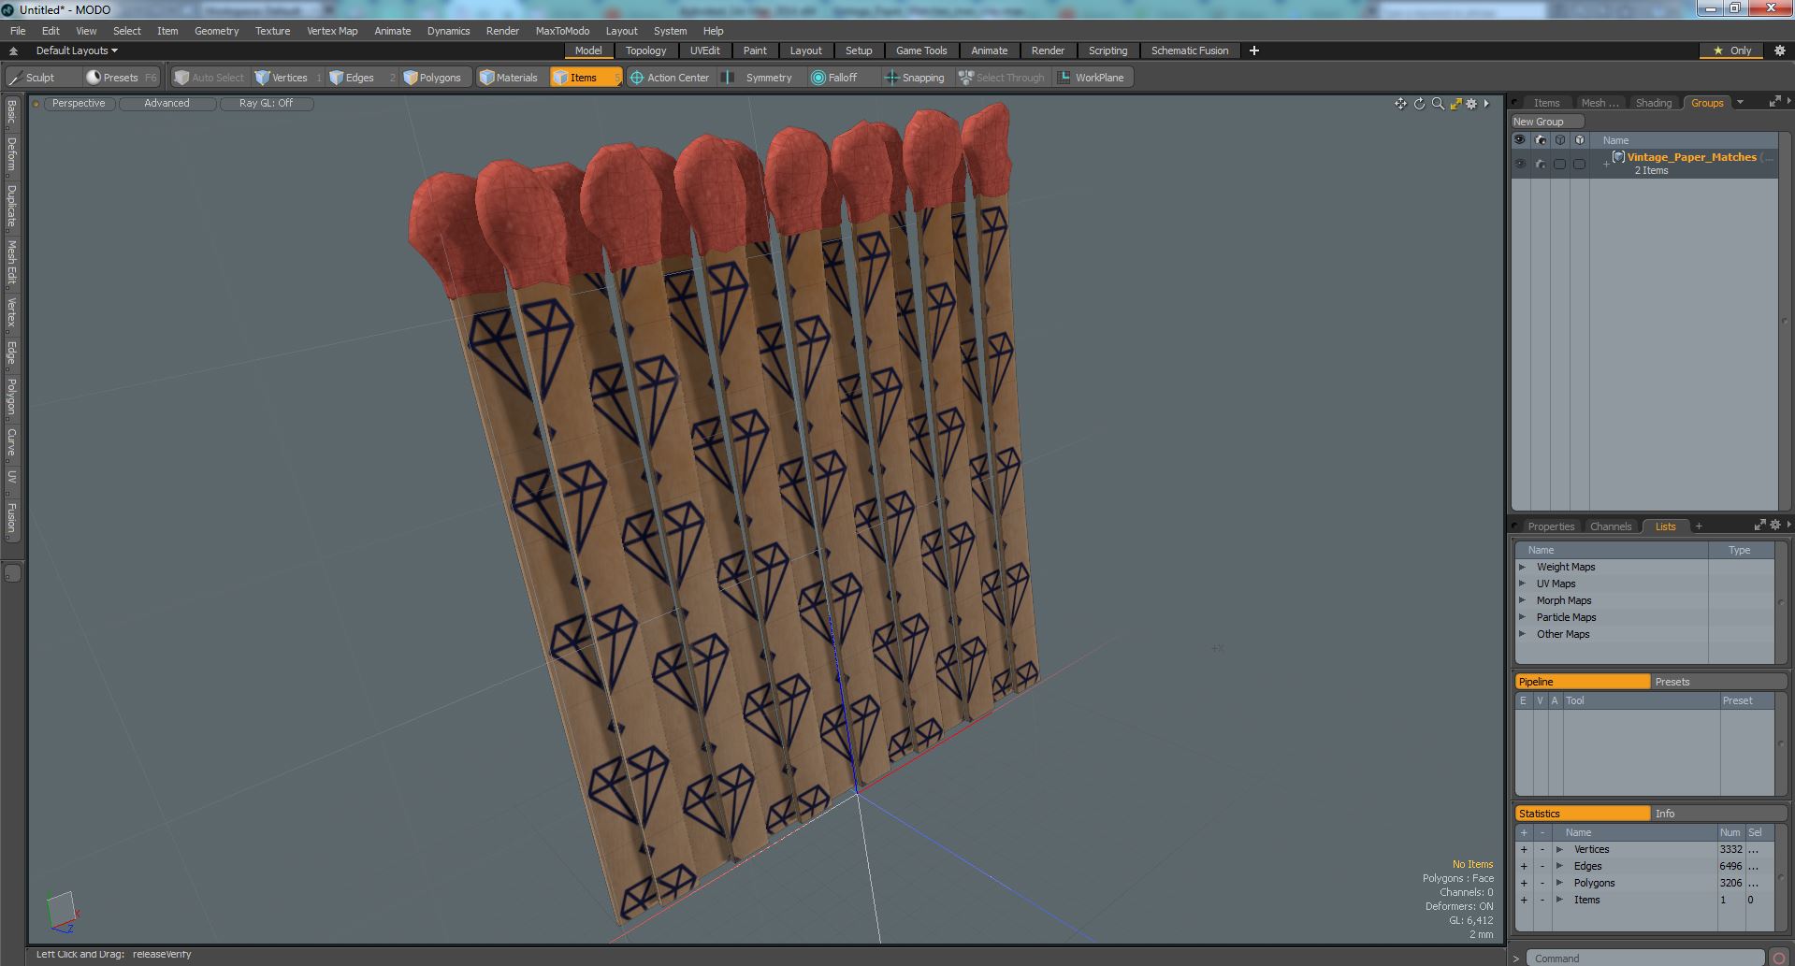Switch to the Shading panel tab
1795x966 pixels.
(1653, 103)
